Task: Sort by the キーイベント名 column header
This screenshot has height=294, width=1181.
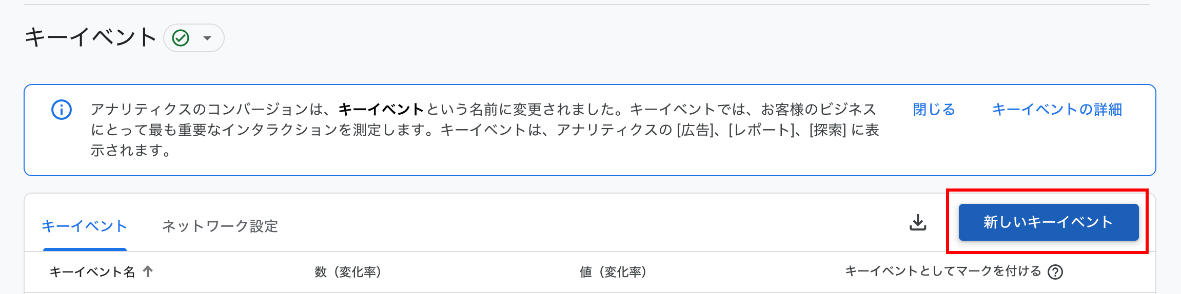Action: click(x=92, y=271)
